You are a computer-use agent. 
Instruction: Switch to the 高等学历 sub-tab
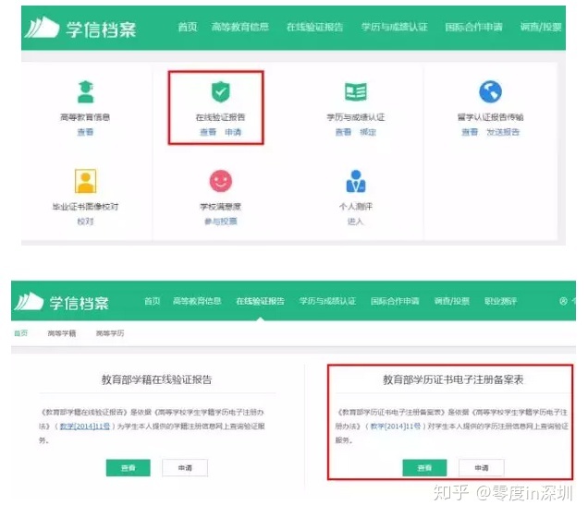point(110,332)
